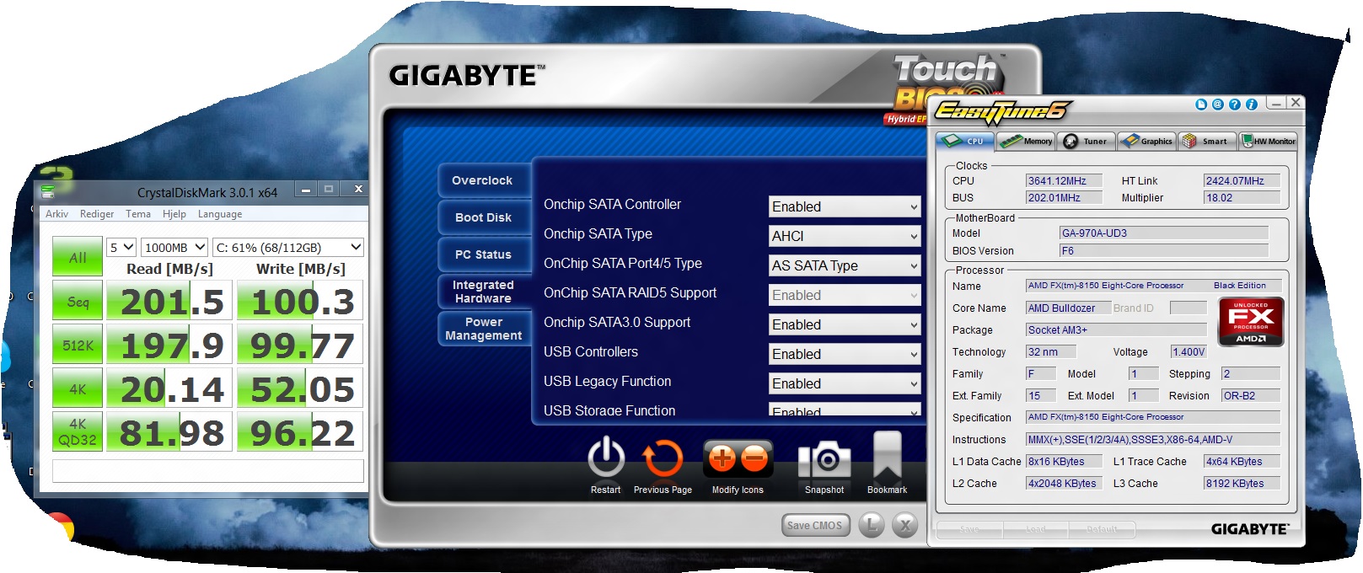This screenshot has height=573, width=1363.
Task: Expand the USB Controllers dropdown
Action: (x=845, y=354)
